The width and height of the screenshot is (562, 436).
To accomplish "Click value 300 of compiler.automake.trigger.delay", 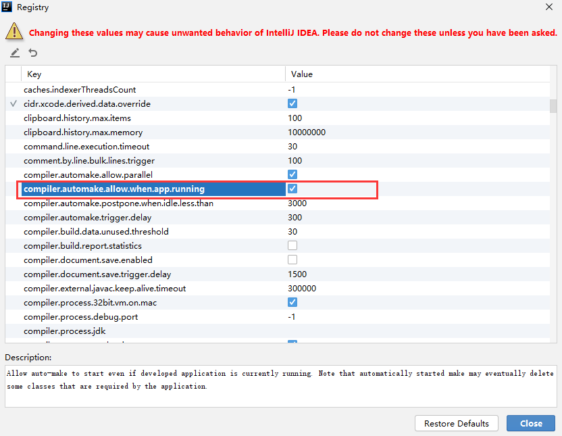I will 295,218.
